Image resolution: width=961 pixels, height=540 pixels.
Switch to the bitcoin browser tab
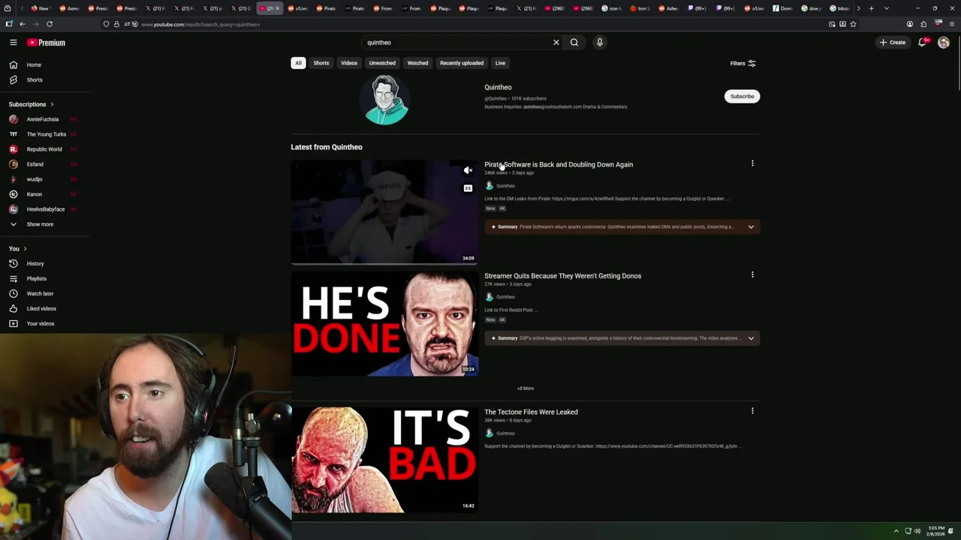(x=839, y=8)
